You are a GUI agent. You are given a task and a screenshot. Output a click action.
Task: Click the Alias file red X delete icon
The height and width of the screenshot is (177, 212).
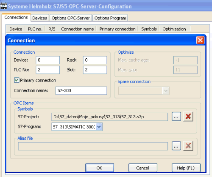188,146
